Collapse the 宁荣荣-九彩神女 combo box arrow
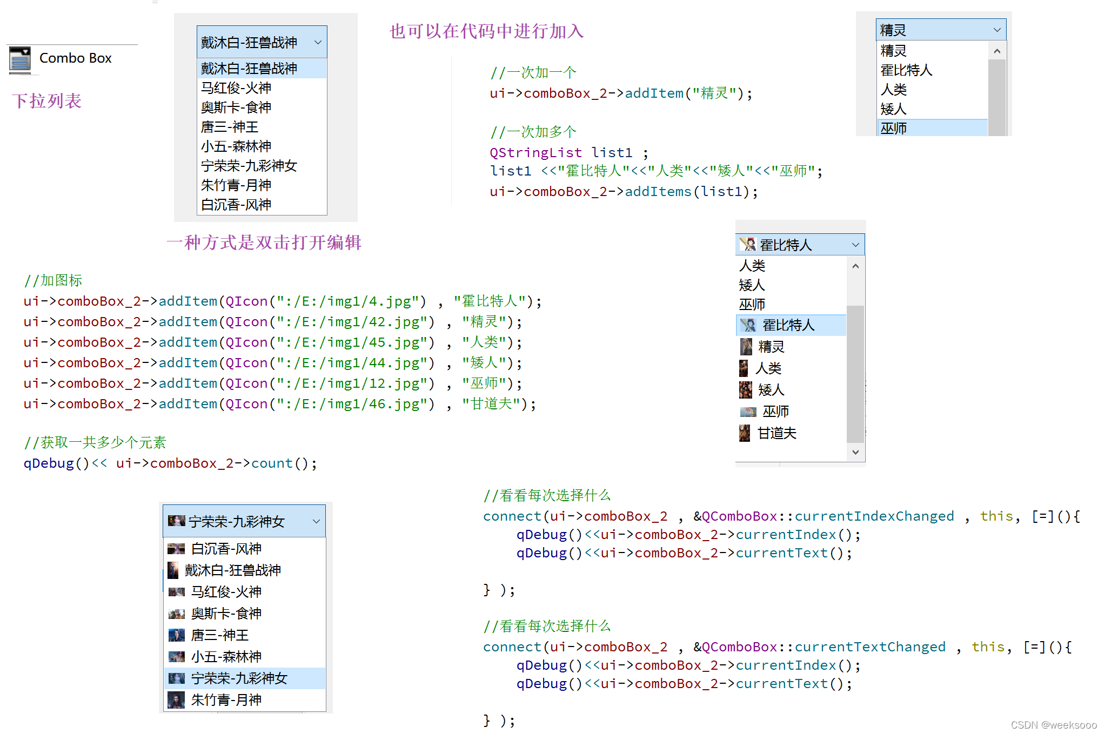The width and height of the screenshot is (1105, 734). (x=316, y=521)
